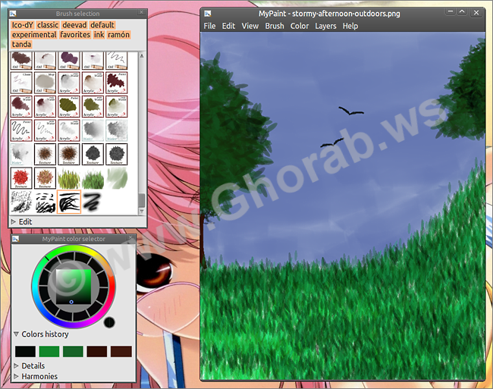Pick the Acrylic water gray squiggle brush

46,130
